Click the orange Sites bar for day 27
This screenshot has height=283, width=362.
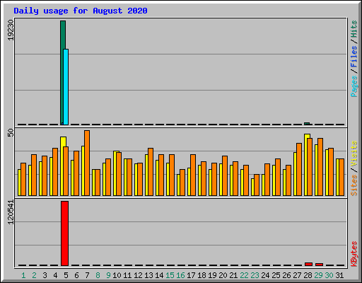point(299,169)
